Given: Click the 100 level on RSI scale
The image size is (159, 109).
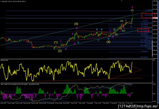Looking at the screenshot, I should [153, 60].
